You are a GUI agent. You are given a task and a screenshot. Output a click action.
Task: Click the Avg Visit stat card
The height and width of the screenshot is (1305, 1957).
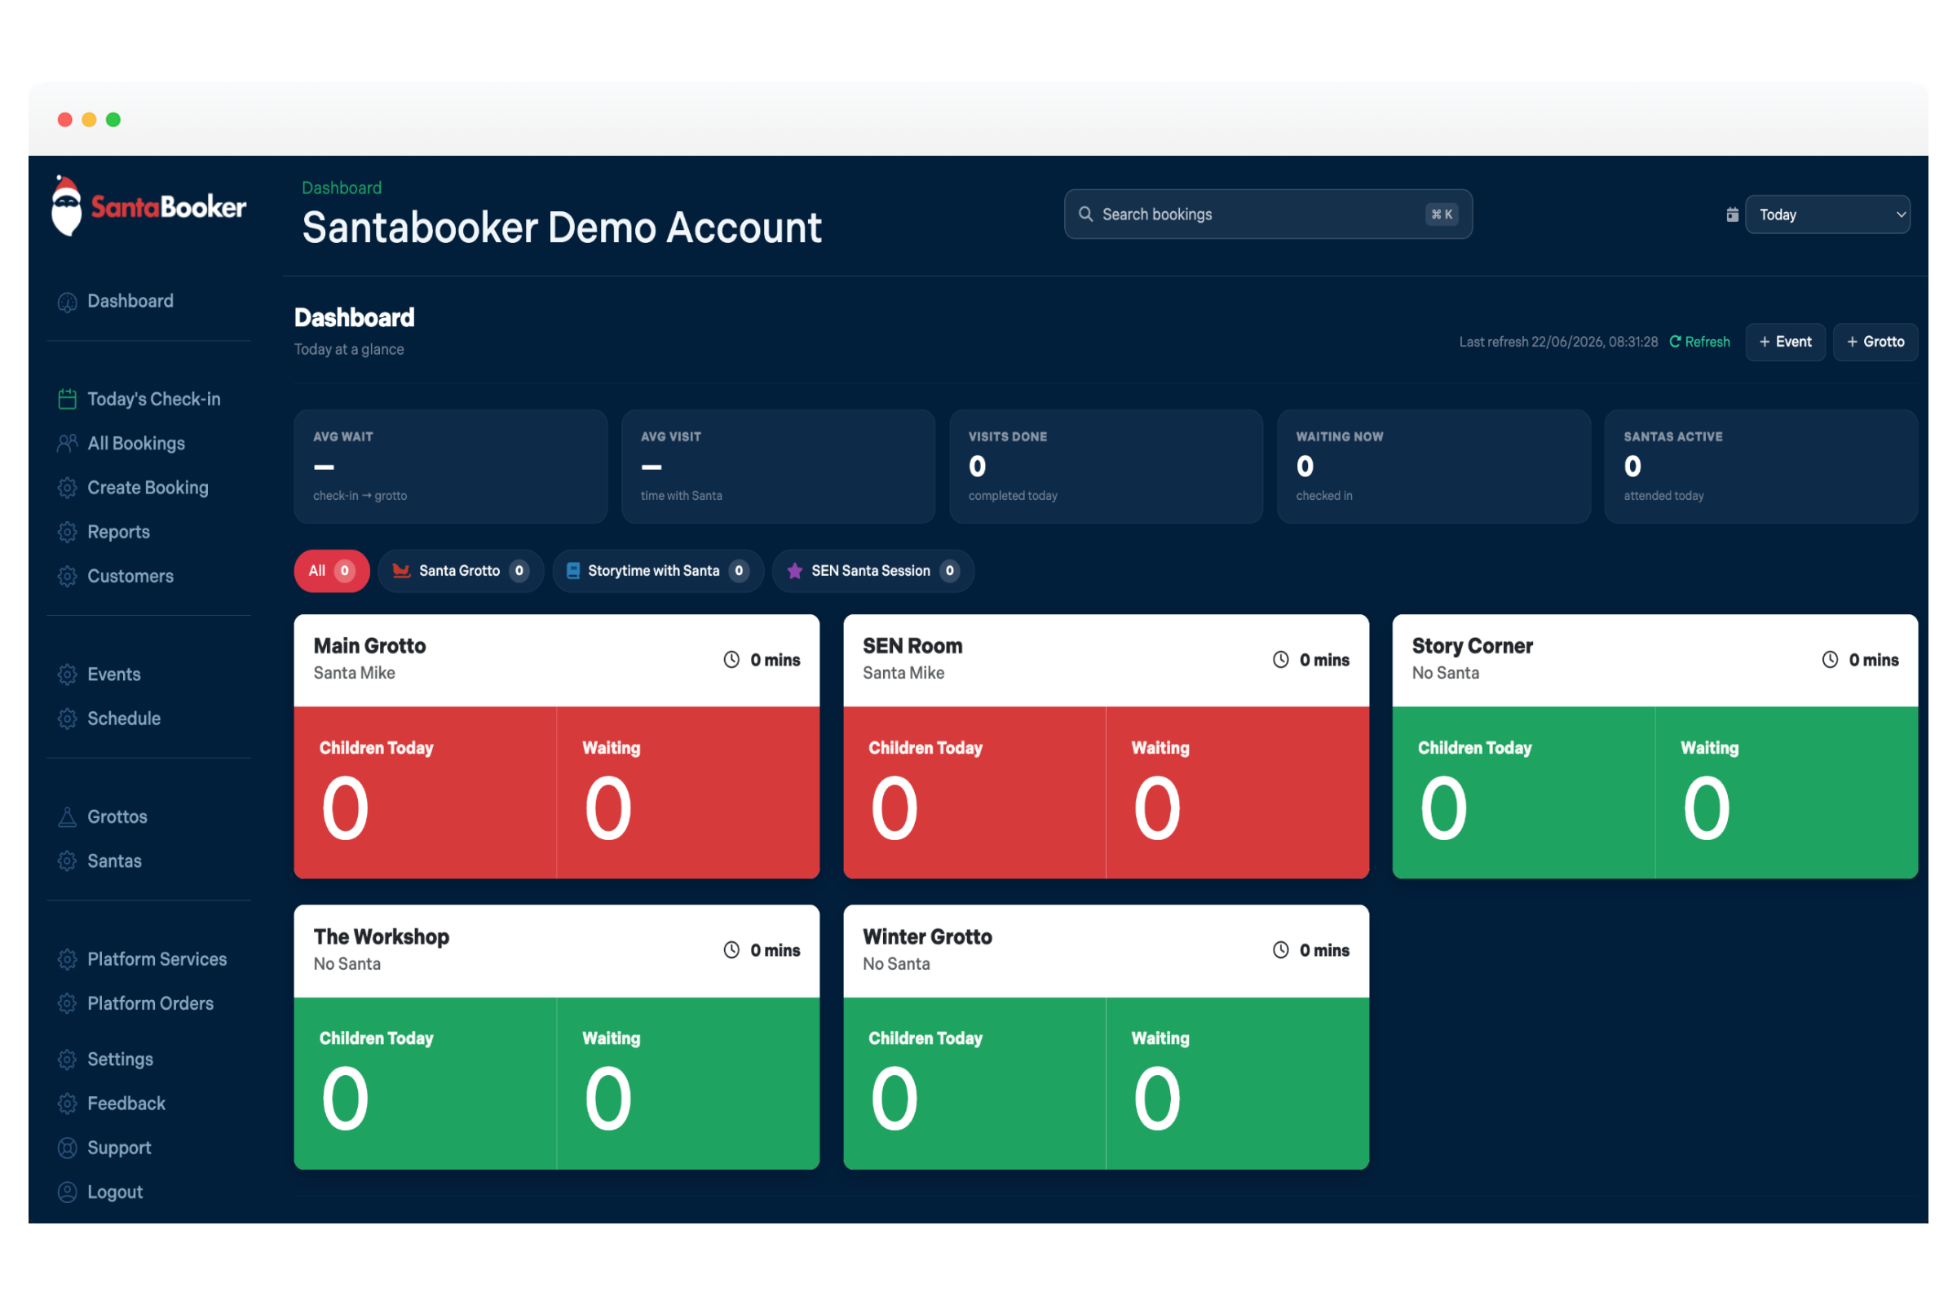tap(778, 466)
